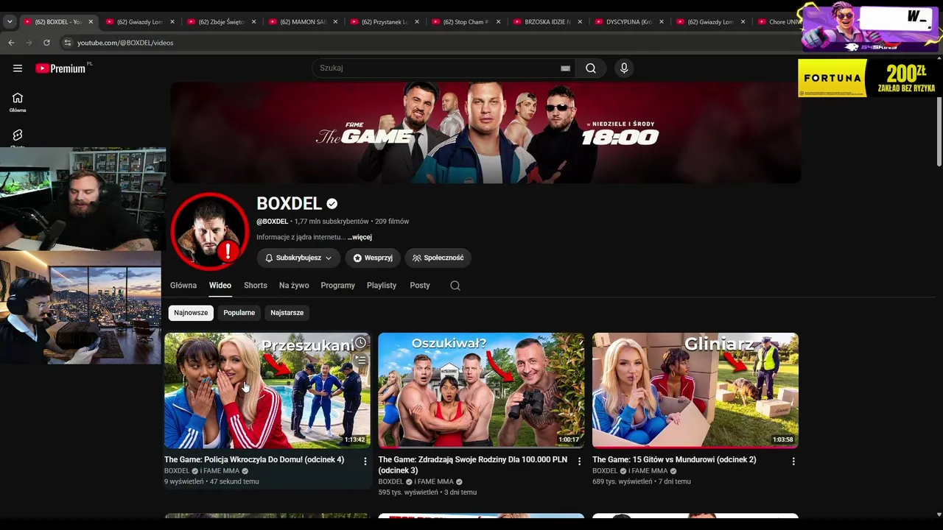Screen dimensions: 943x530
Task: Open options for the odcinek 3 video
Action: [579, 462]
